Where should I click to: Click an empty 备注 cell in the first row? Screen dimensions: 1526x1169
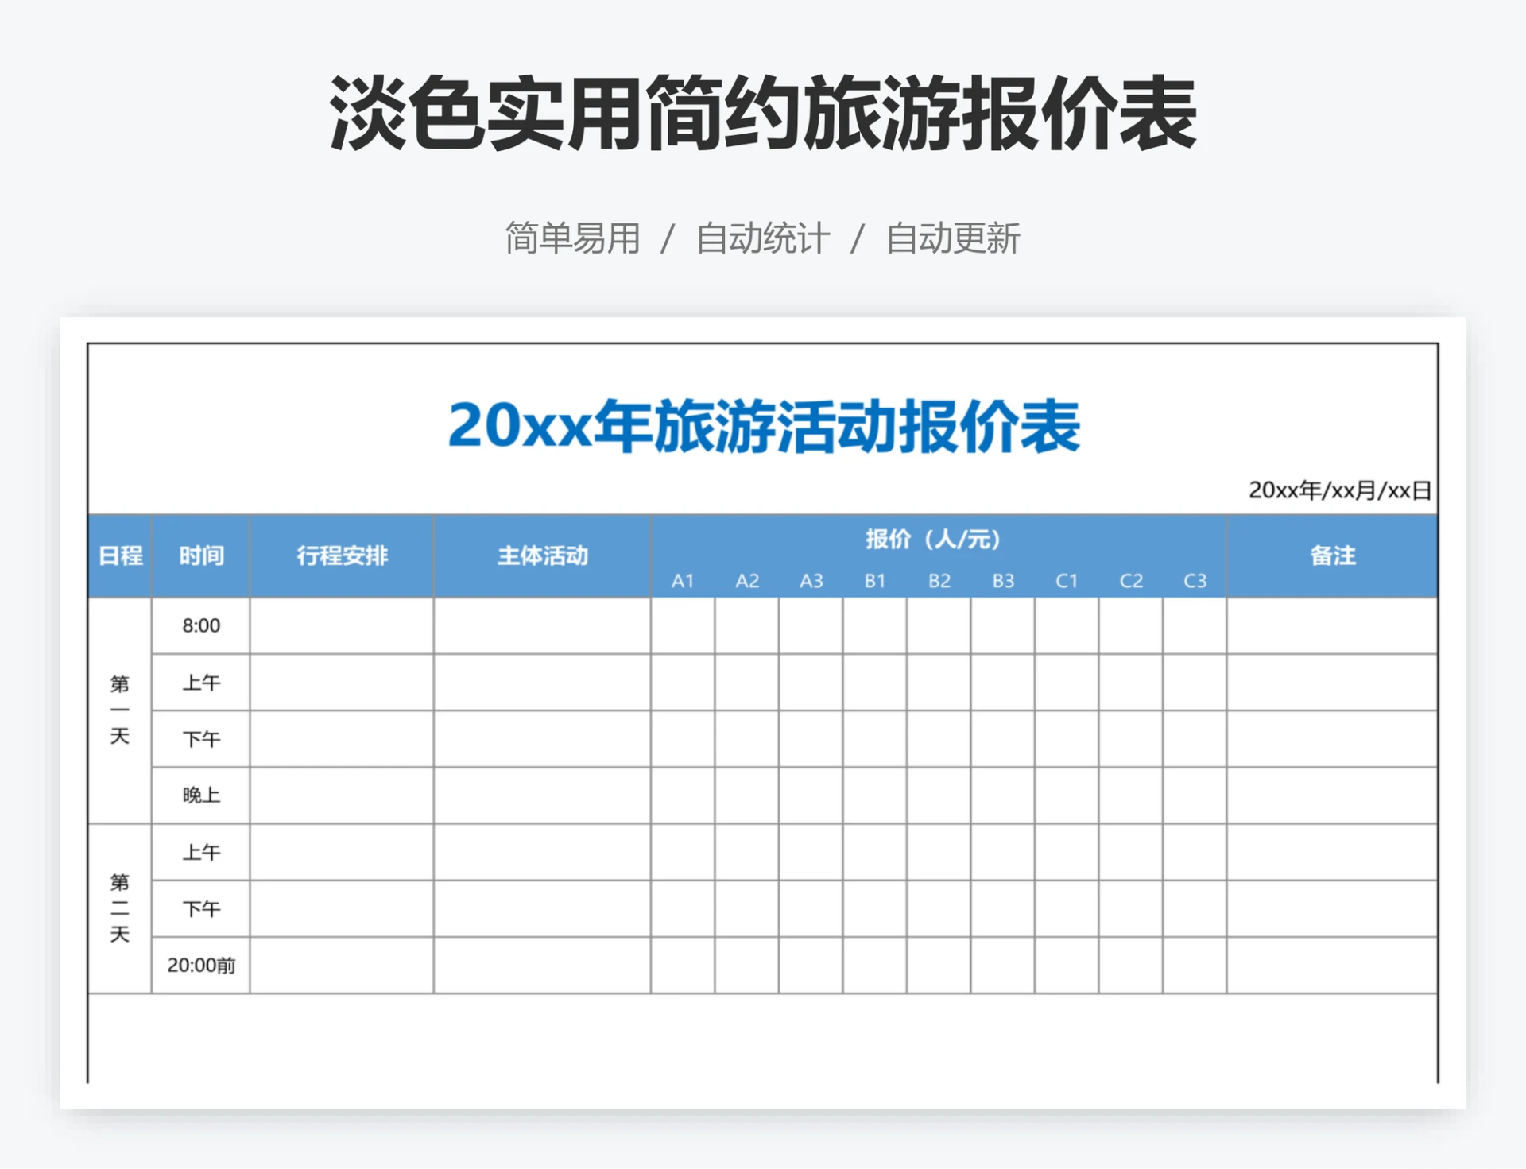(x=1331, y=625)
